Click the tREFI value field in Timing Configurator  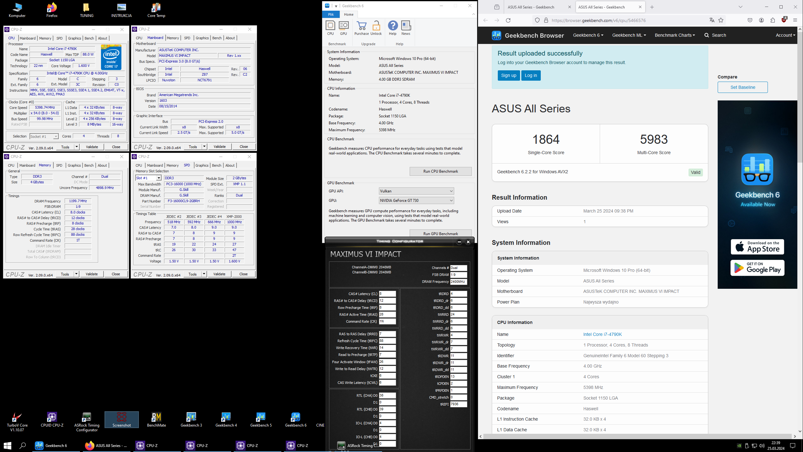(x=459, y=404)
